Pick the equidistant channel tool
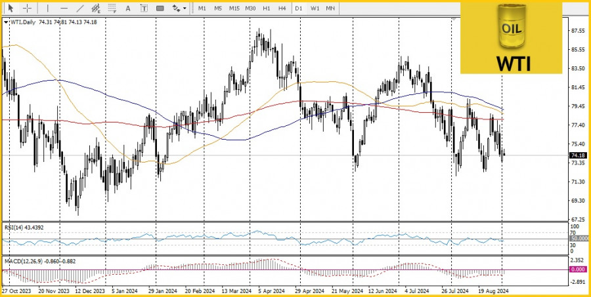The width and height of the screenshot is (591, 297). 97,9
